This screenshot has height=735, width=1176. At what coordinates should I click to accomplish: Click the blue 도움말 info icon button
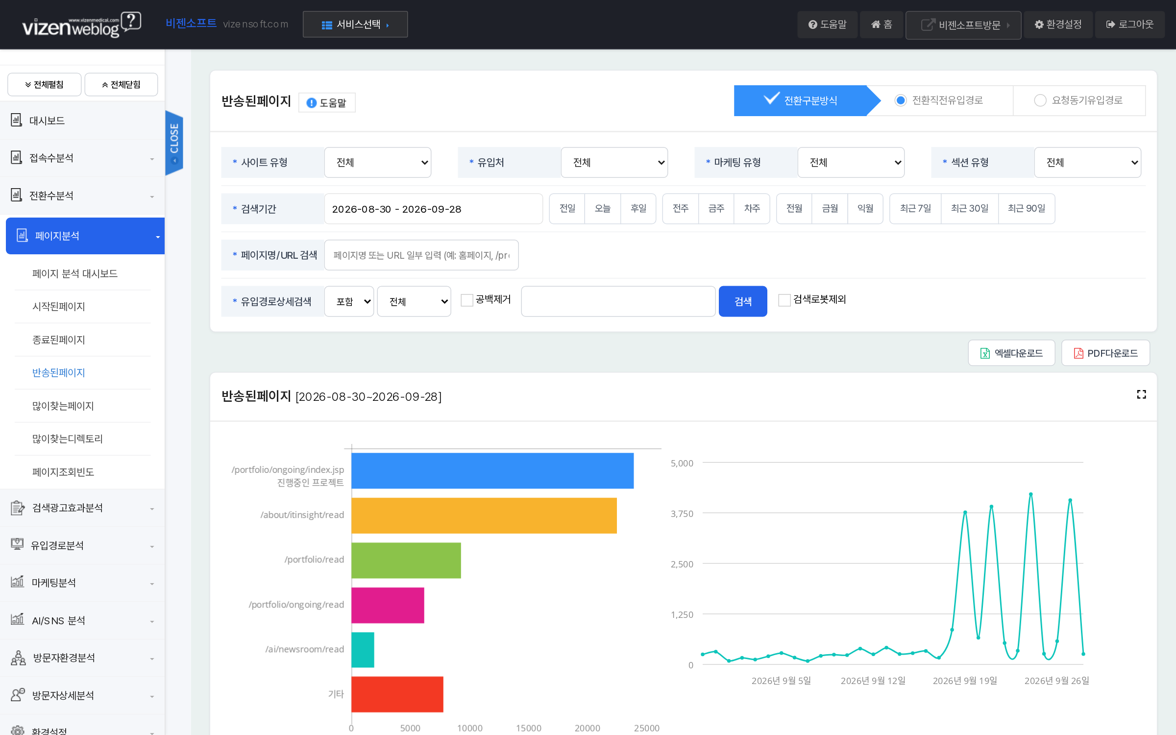(x=327, y=102)
